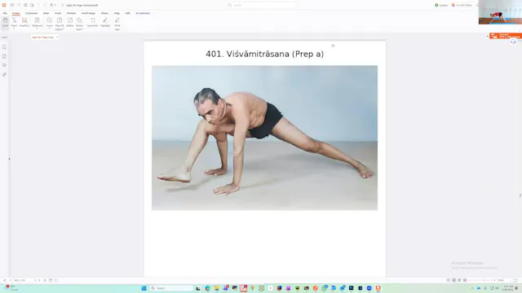Open the Help ribbon tab
This screenshot has width=522, height=293.
117,13
